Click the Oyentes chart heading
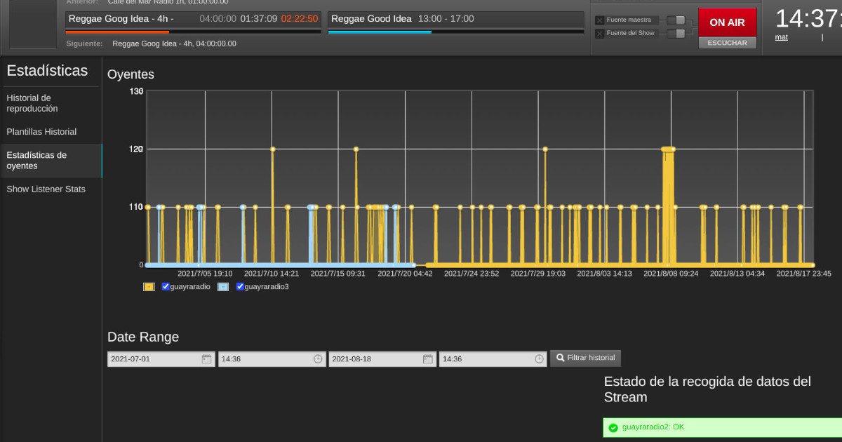This screenshot has height=442, width=842. point(131,74)
